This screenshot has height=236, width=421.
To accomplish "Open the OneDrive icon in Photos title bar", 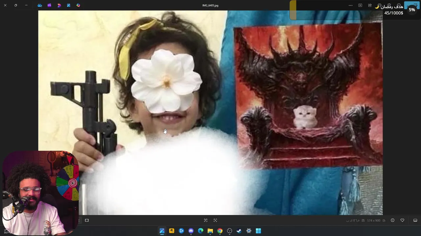I will click(40, 5).
